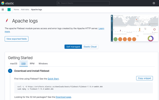Focus the Search Elastic field
159x100 pixels.
(83, 3)
